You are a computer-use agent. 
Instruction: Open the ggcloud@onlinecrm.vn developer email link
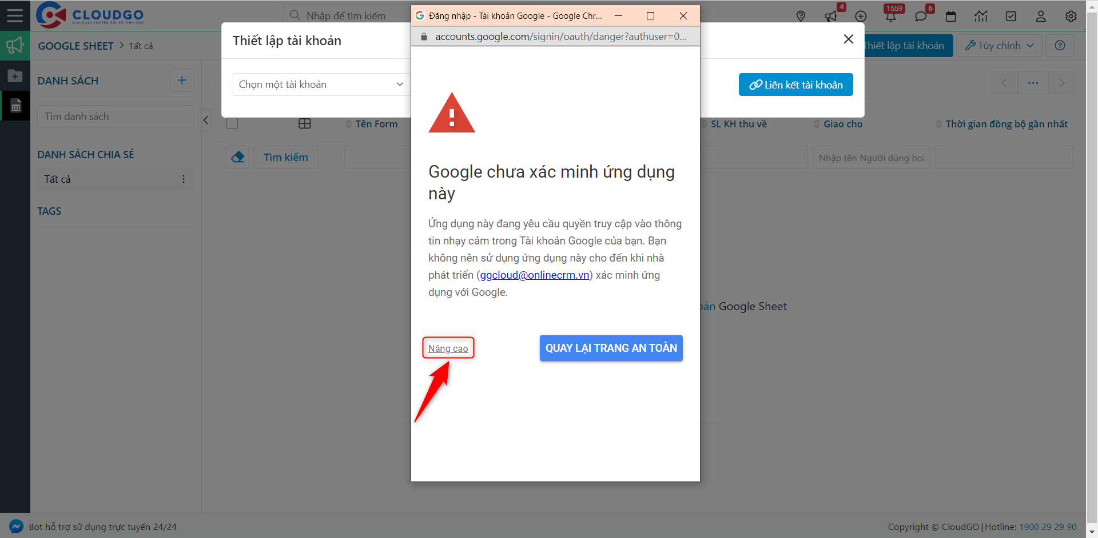pyautogui.click(x=534, y=275)
